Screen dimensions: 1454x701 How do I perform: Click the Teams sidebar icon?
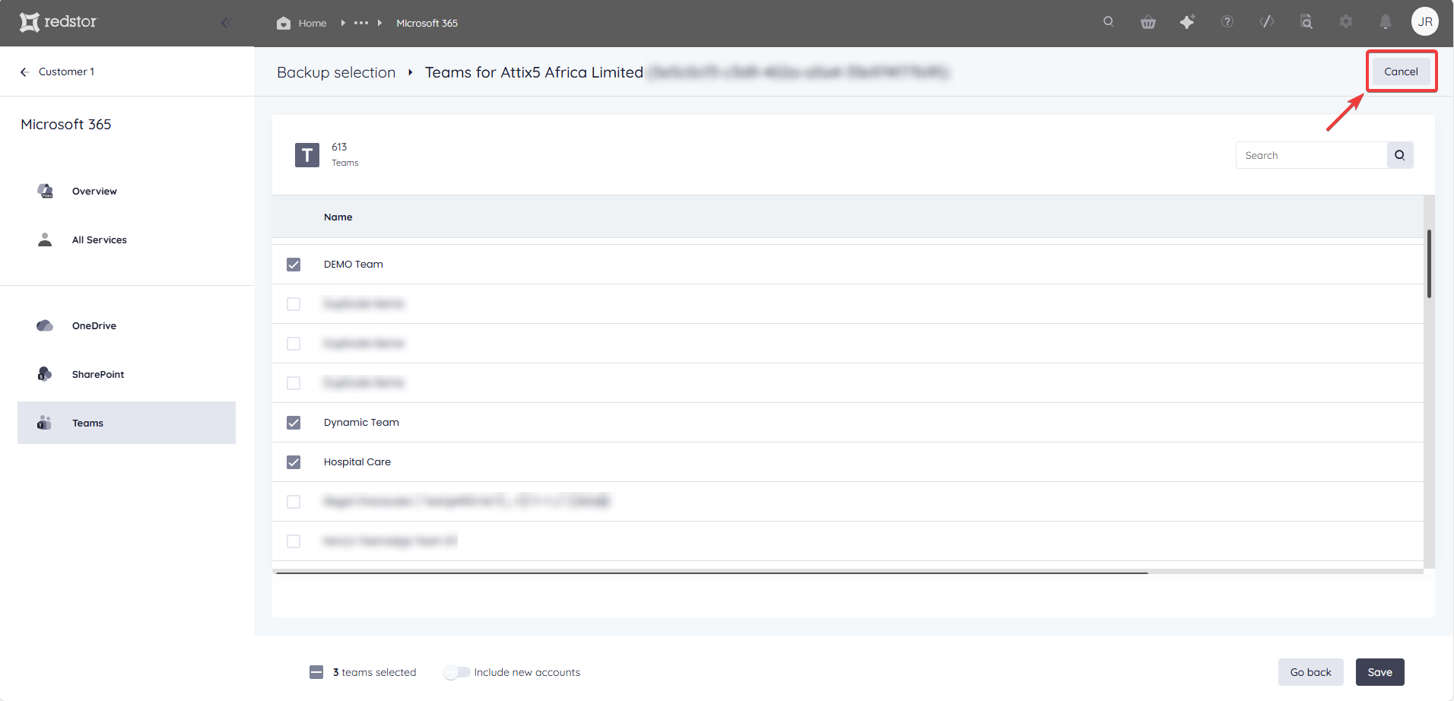tap(44, 423)
